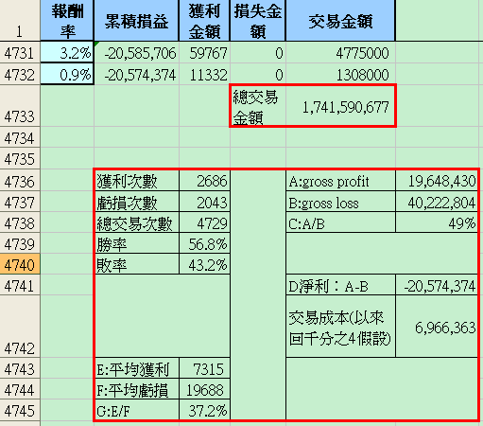
Task: Select cell showing -20,585,706
Action: pos(136,52)
